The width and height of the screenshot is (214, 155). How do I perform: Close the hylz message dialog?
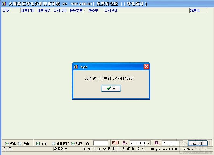click(146, 67)
